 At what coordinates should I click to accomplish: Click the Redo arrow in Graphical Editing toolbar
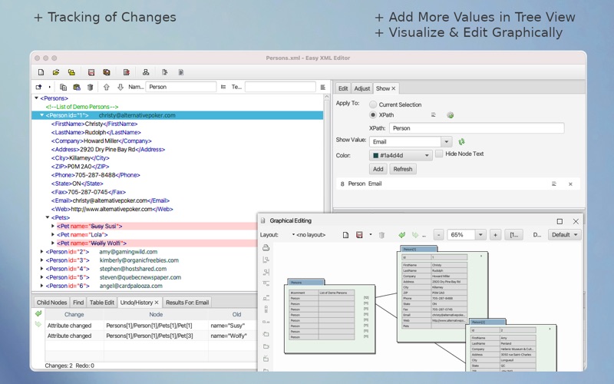415,235
